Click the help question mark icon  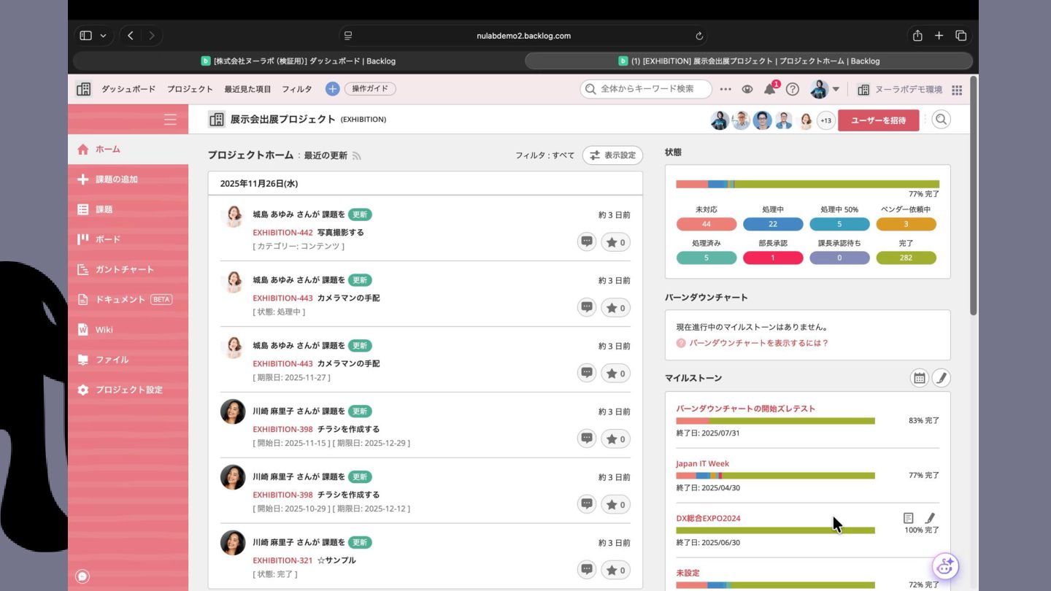(793, 89)
